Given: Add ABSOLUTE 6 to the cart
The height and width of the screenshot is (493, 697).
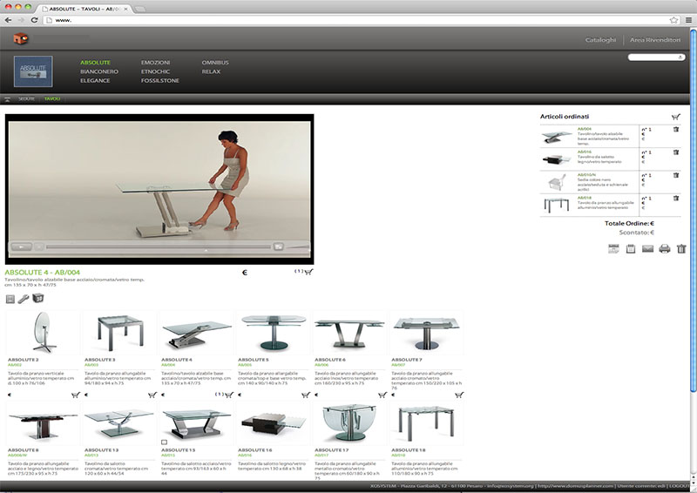Looking at the screenshot, I should 382,395.
